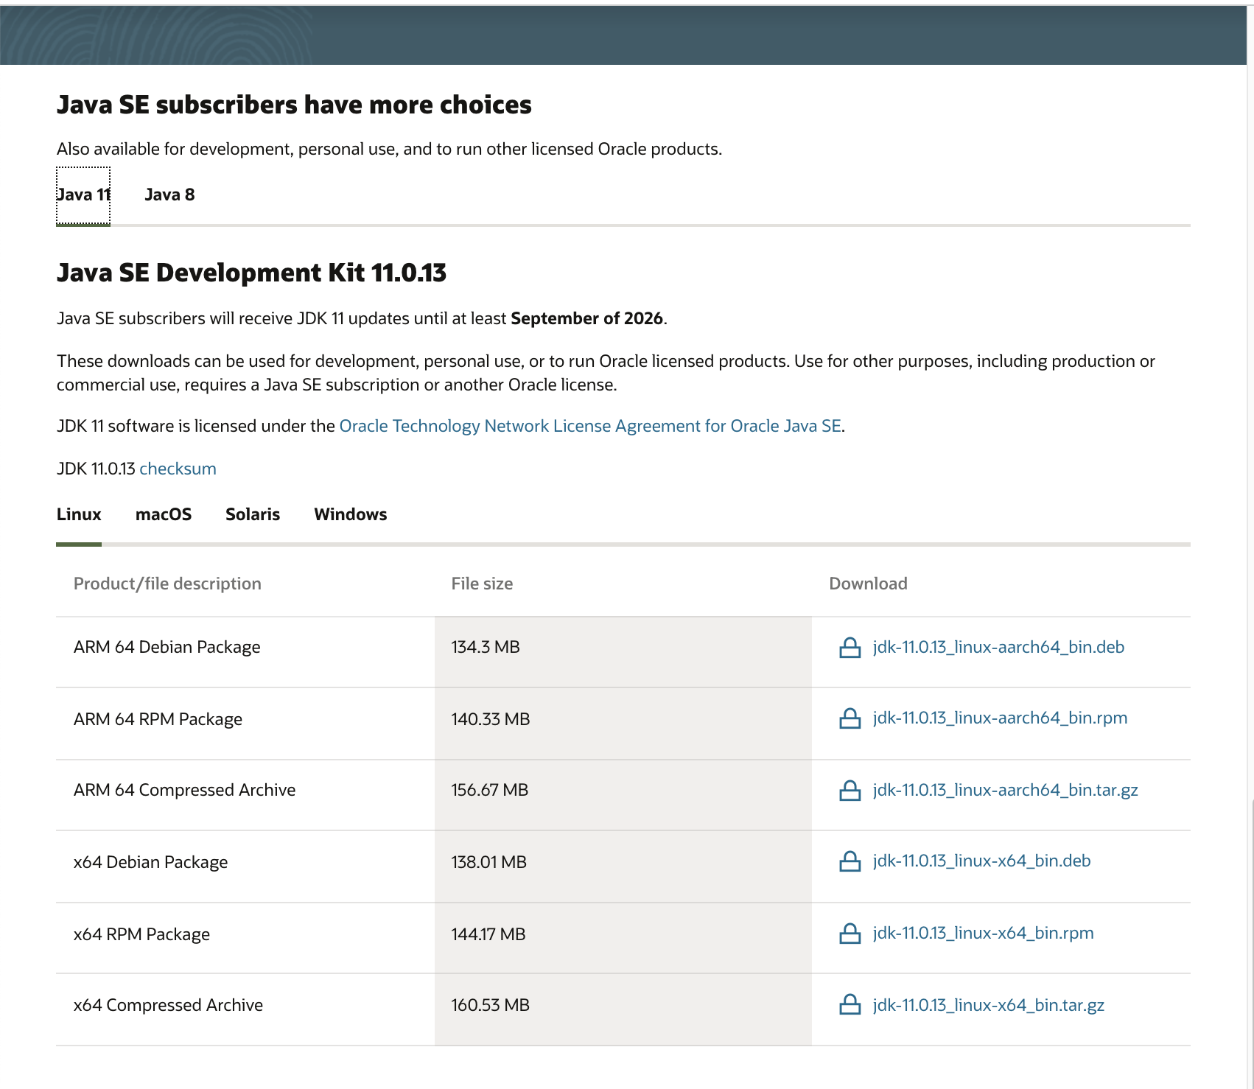Download jdk-11.0.13_linux-x64_bin.rpm
Image resolution: width=1254 pixels, height=1089 pixels.
(x=983, y=933)
